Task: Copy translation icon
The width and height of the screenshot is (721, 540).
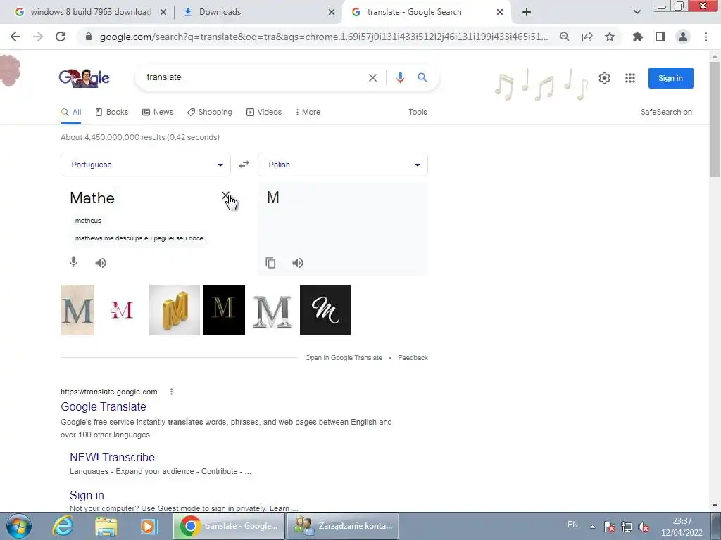Action: [x=270, y=263]
